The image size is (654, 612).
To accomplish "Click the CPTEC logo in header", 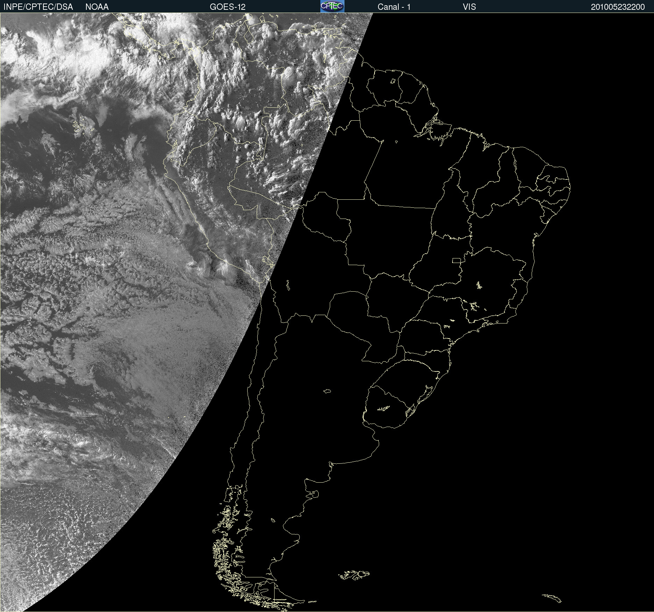I will coord(332,6).
